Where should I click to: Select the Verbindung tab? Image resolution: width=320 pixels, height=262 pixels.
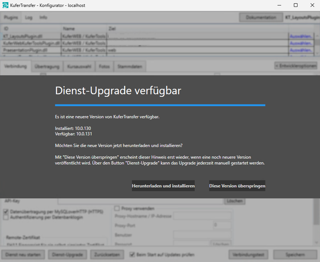[x=16, y=66]
